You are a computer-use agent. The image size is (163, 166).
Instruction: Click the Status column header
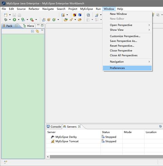pos(111,132)
